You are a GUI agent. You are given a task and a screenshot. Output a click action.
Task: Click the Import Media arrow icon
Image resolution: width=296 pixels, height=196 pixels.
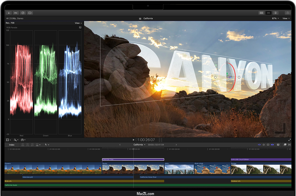9,13
